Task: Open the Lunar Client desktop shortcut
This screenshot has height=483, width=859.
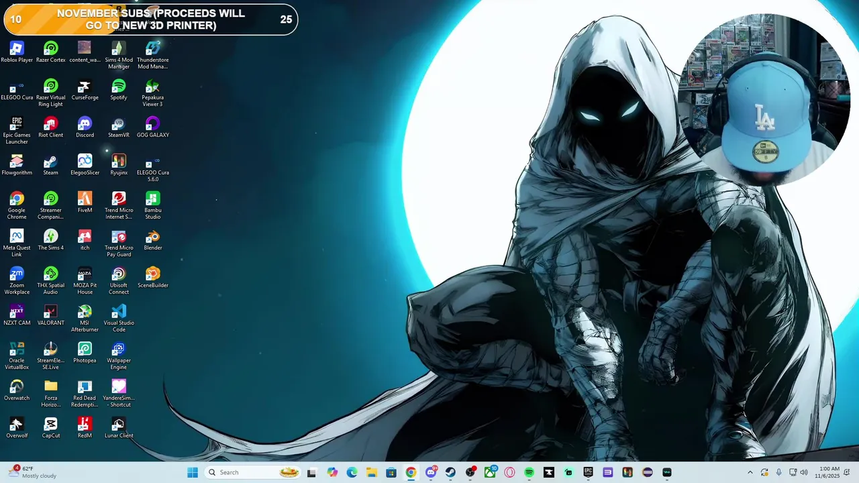Action: click(x=119, y=428)
